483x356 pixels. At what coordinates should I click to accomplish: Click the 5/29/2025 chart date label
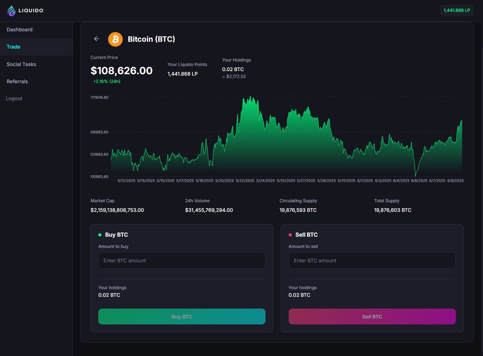click(326, 181)
